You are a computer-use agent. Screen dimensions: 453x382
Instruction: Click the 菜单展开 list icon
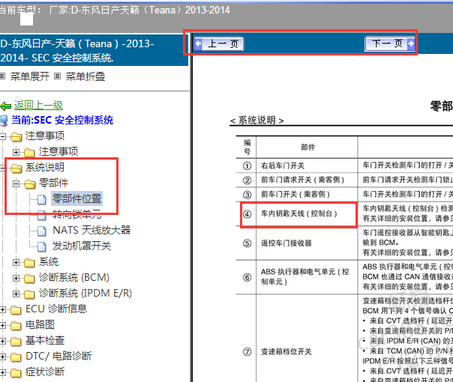2,76
